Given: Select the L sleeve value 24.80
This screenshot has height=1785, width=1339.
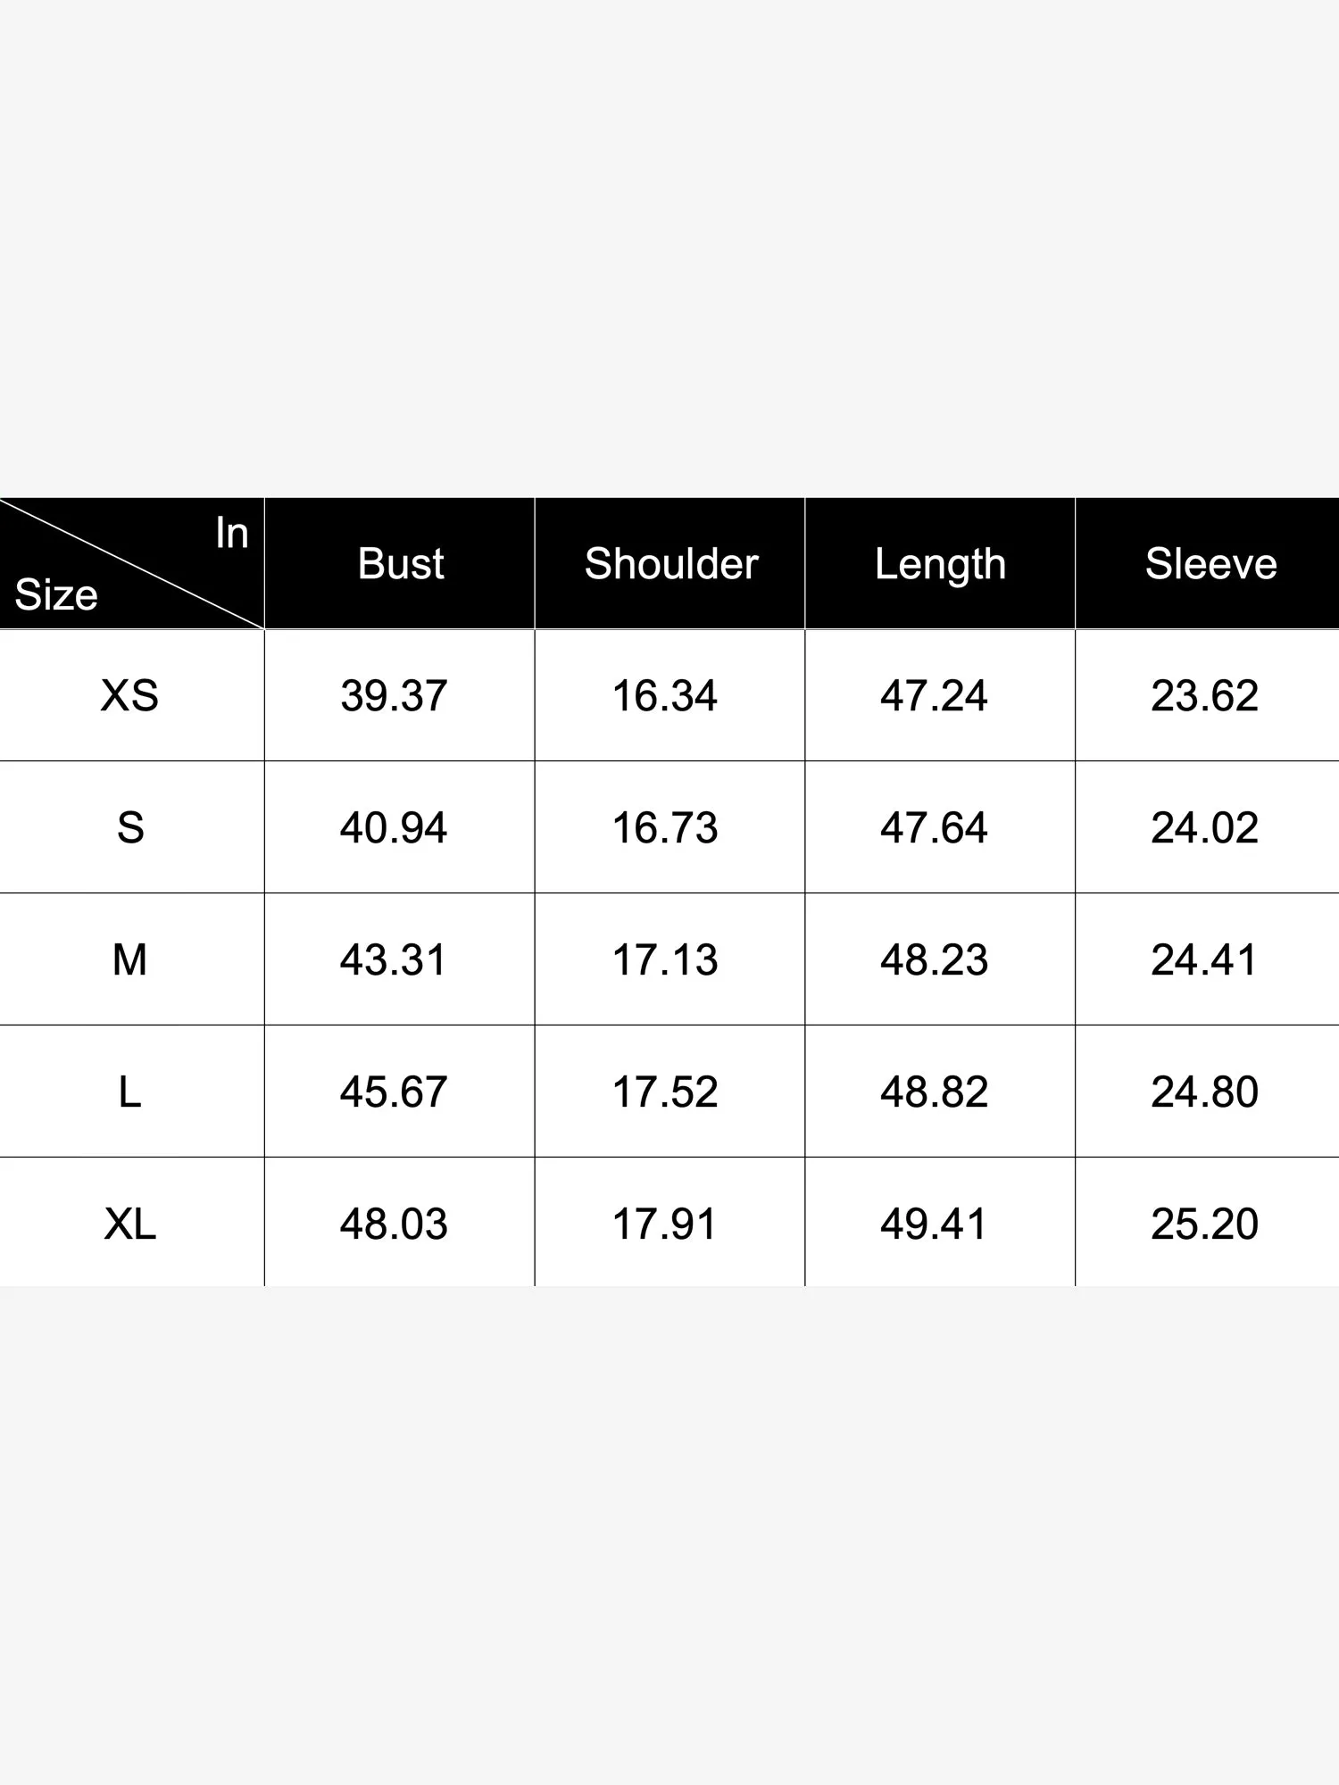Looking at the screenshot, I should tap(1204, 1092).
